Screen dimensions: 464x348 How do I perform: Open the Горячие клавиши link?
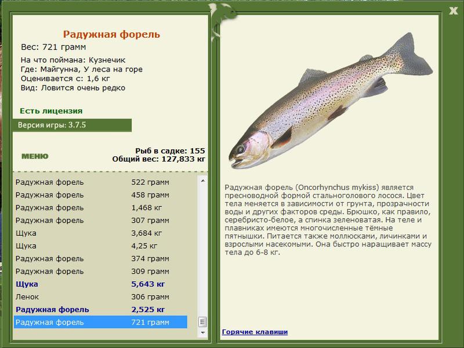click(255, 332)
